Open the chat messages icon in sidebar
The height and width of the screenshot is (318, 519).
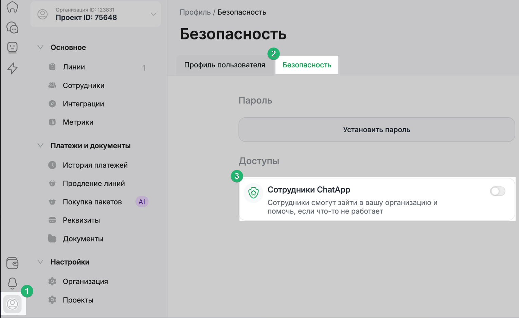pos(13,28)
